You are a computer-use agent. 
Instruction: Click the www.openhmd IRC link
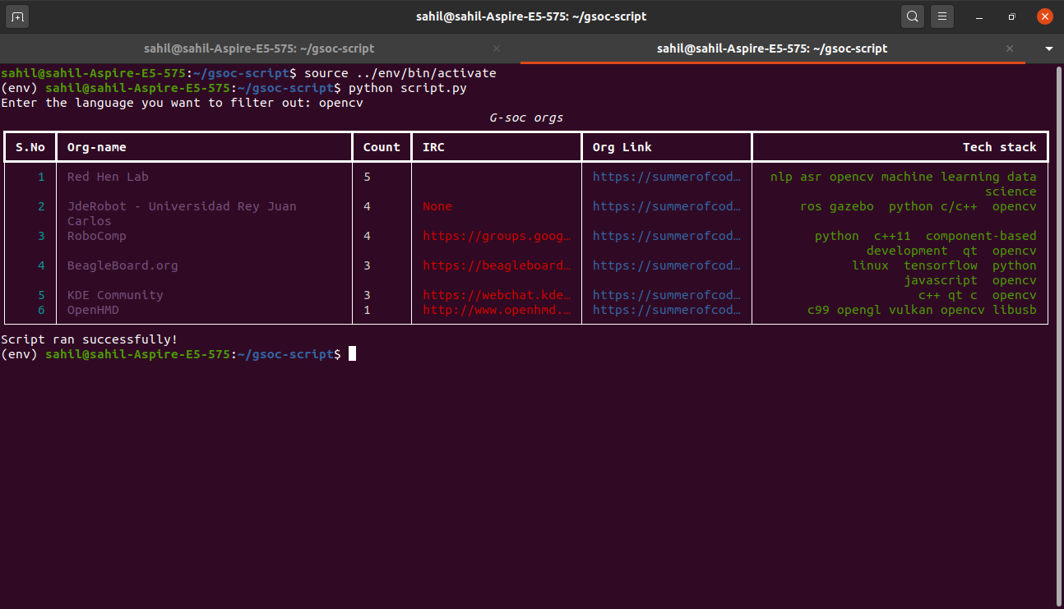tap(497, 310)
